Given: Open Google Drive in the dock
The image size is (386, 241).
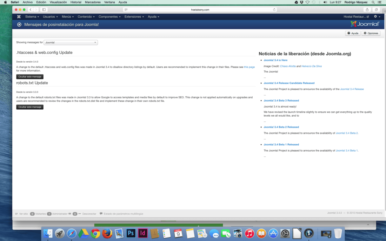Looking at the screenshot, I should tap(84, 233).
